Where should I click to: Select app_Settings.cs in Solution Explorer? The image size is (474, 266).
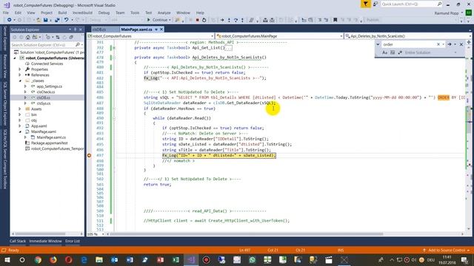(50, 86)
